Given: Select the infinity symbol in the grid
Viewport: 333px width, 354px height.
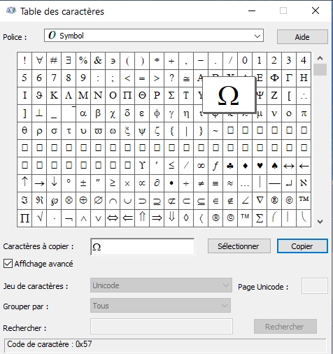Looking at the screenshot, I should coord(201,166).
